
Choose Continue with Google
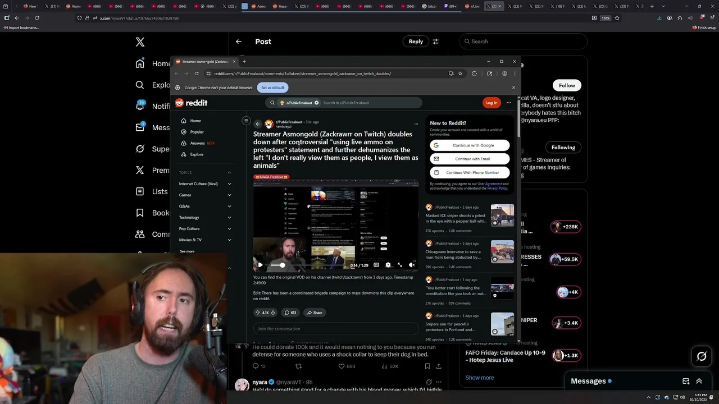pyautogui.click(x=470, y=145)
